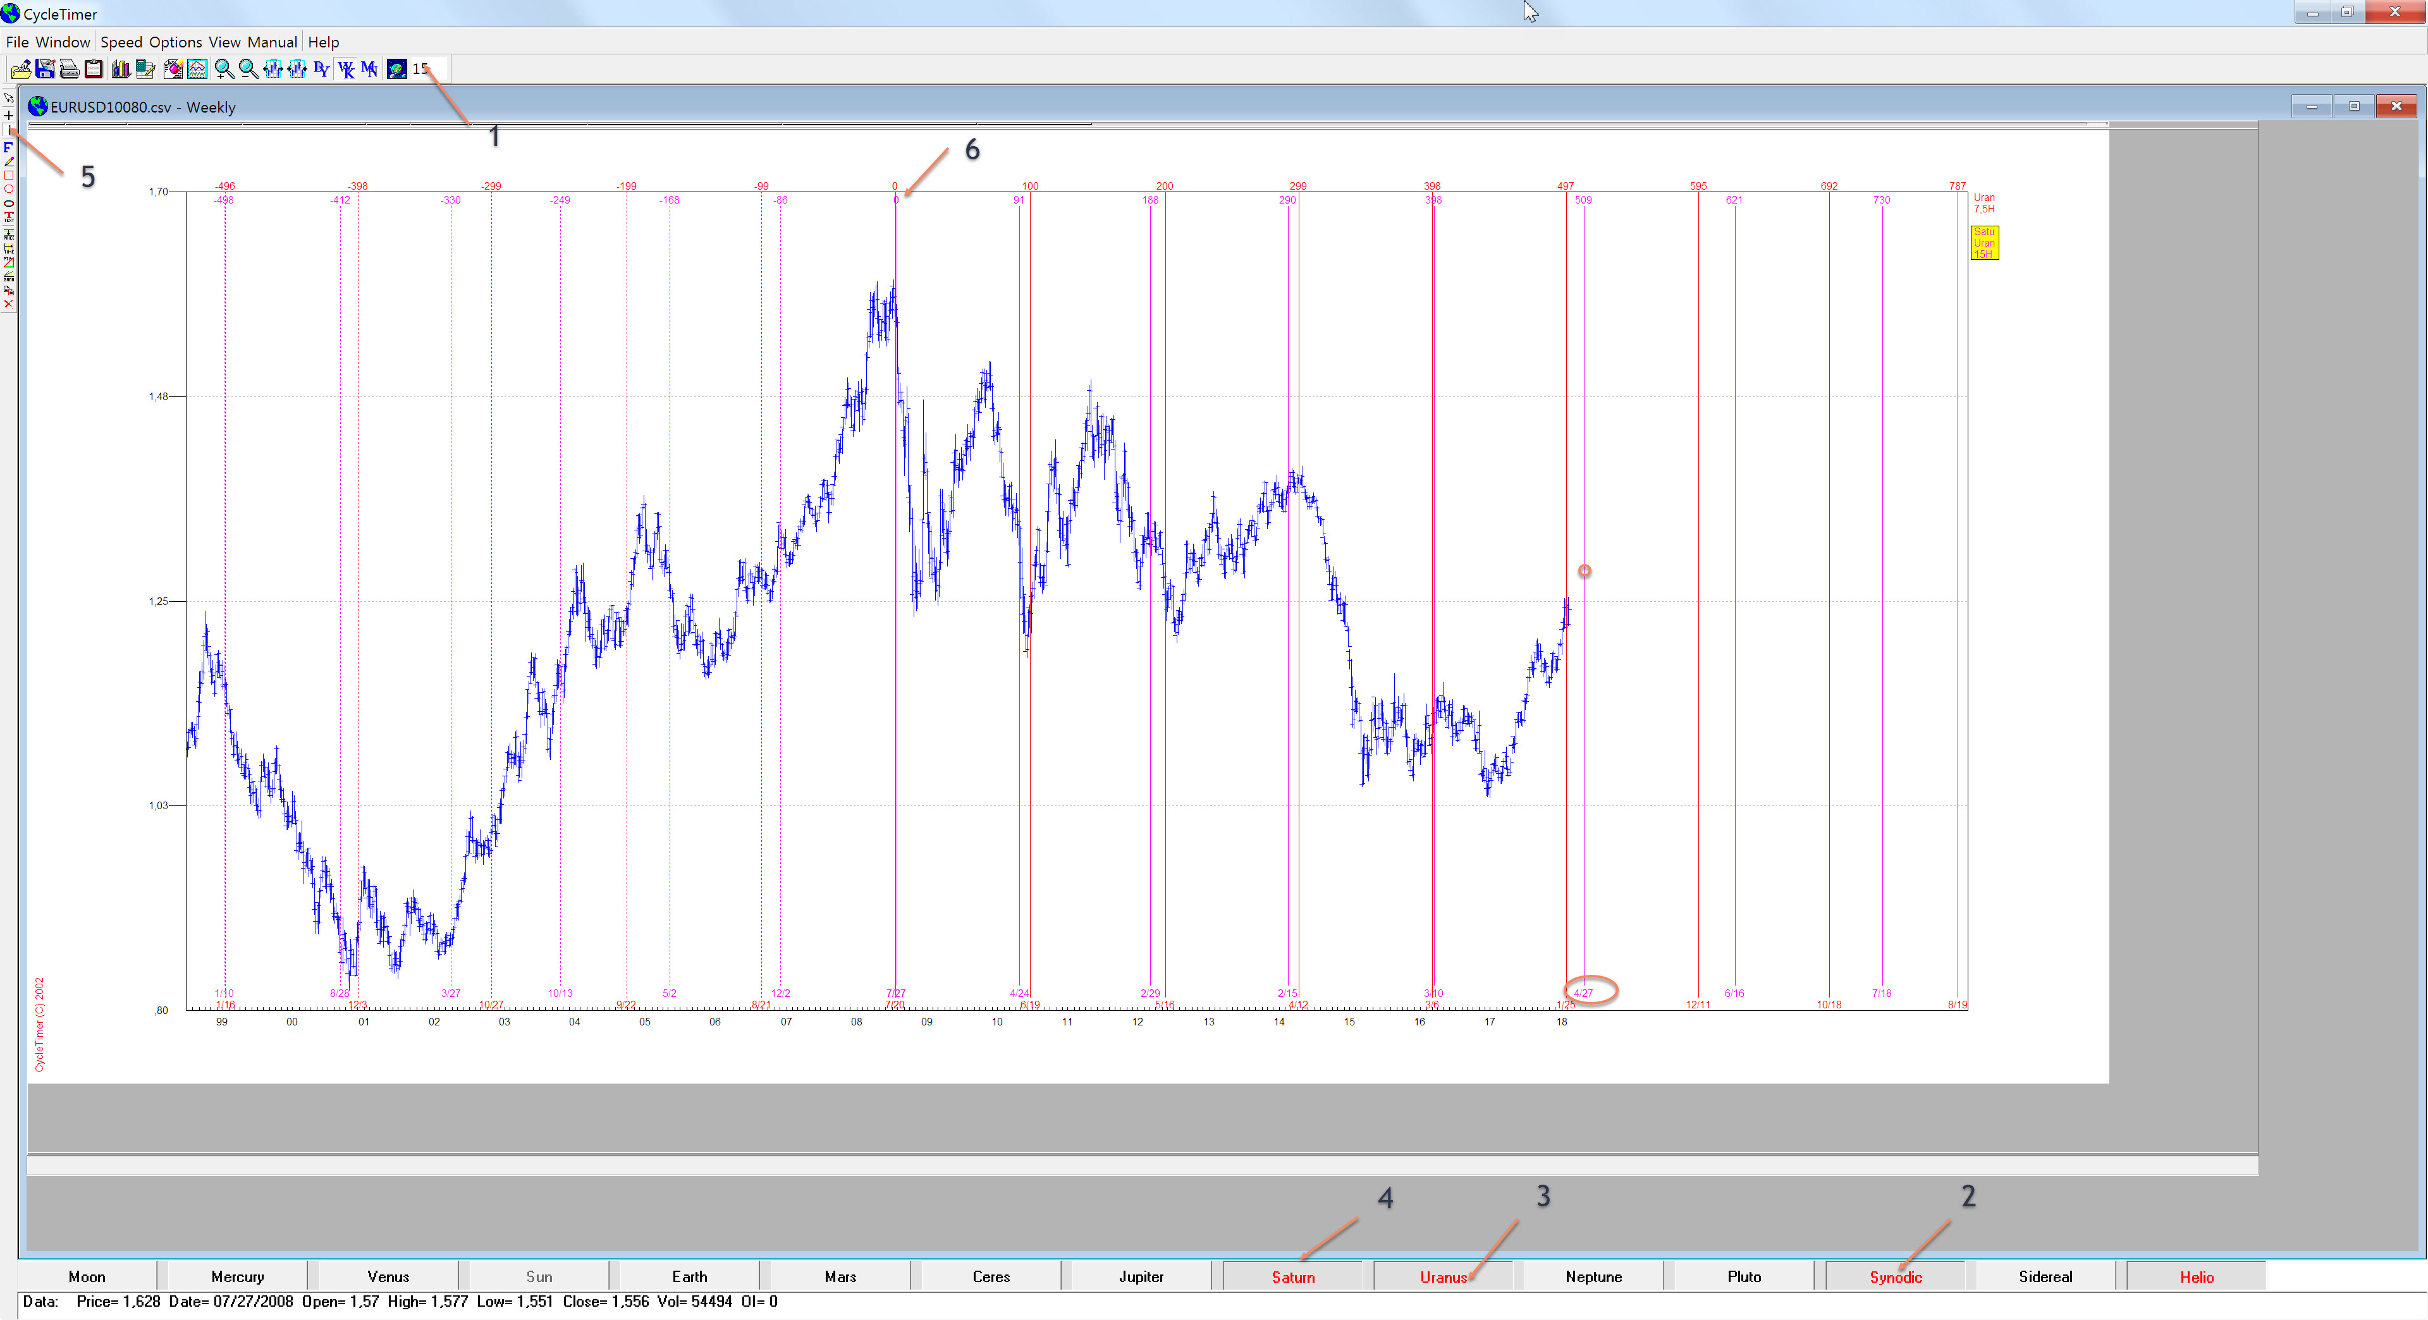The image size is (2428, 1320).
Task: Open the File menu
Action: [x=17, y=42]
